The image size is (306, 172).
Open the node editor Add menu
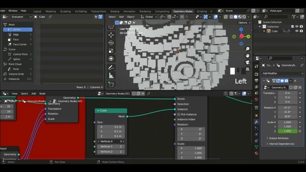point(34,94)
